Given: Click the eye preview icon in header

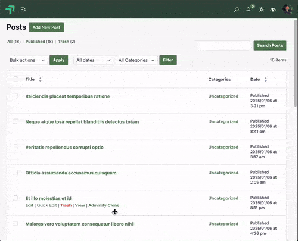Looking at the screenshot, I should click(273, 10).
